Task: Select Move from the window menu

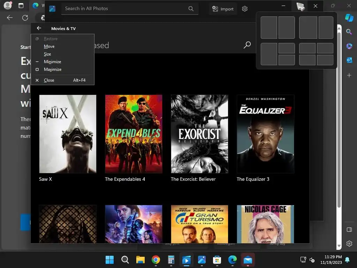Action: 63,46
